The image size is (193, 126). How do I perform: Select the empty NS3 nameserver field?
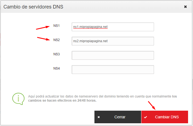(113, 55)
